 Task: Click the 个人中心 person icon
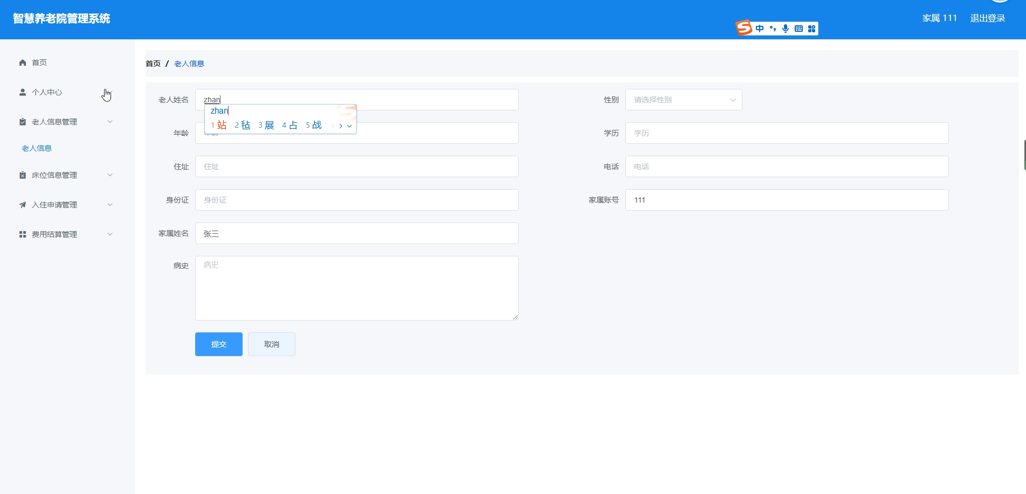point(23,92)
